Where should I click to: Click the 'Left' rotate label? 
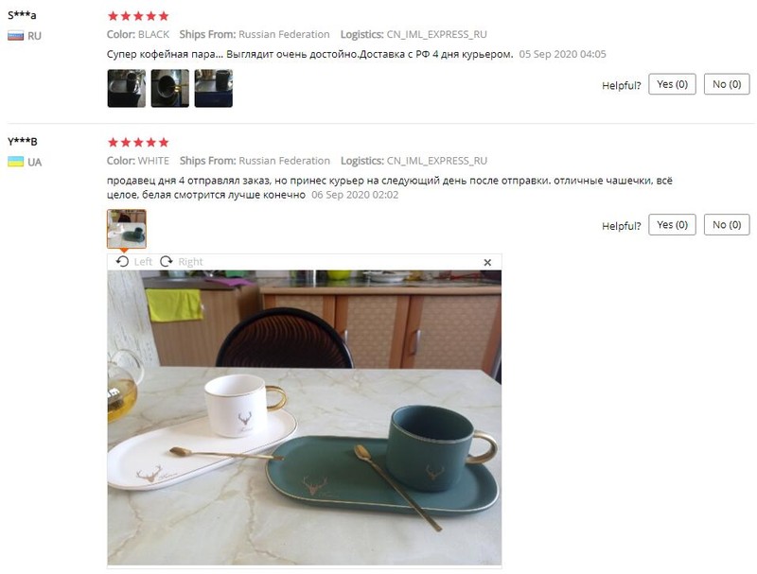[143, 262]
